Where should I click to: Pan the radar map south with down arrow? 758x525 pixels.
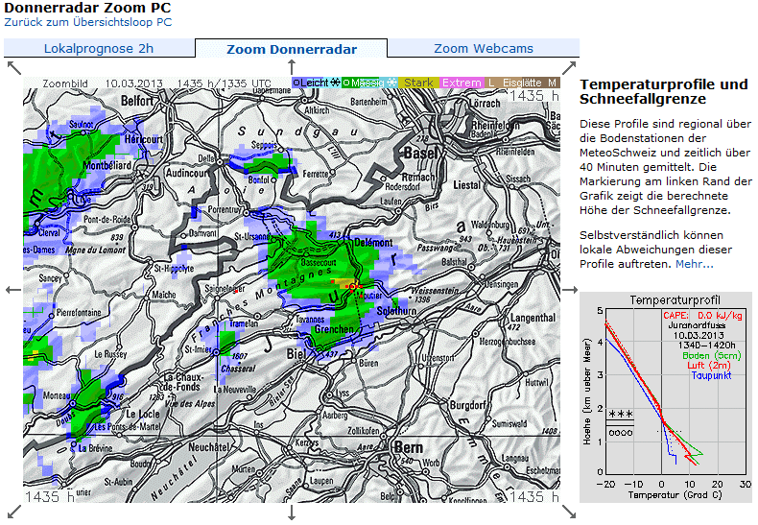292,511
